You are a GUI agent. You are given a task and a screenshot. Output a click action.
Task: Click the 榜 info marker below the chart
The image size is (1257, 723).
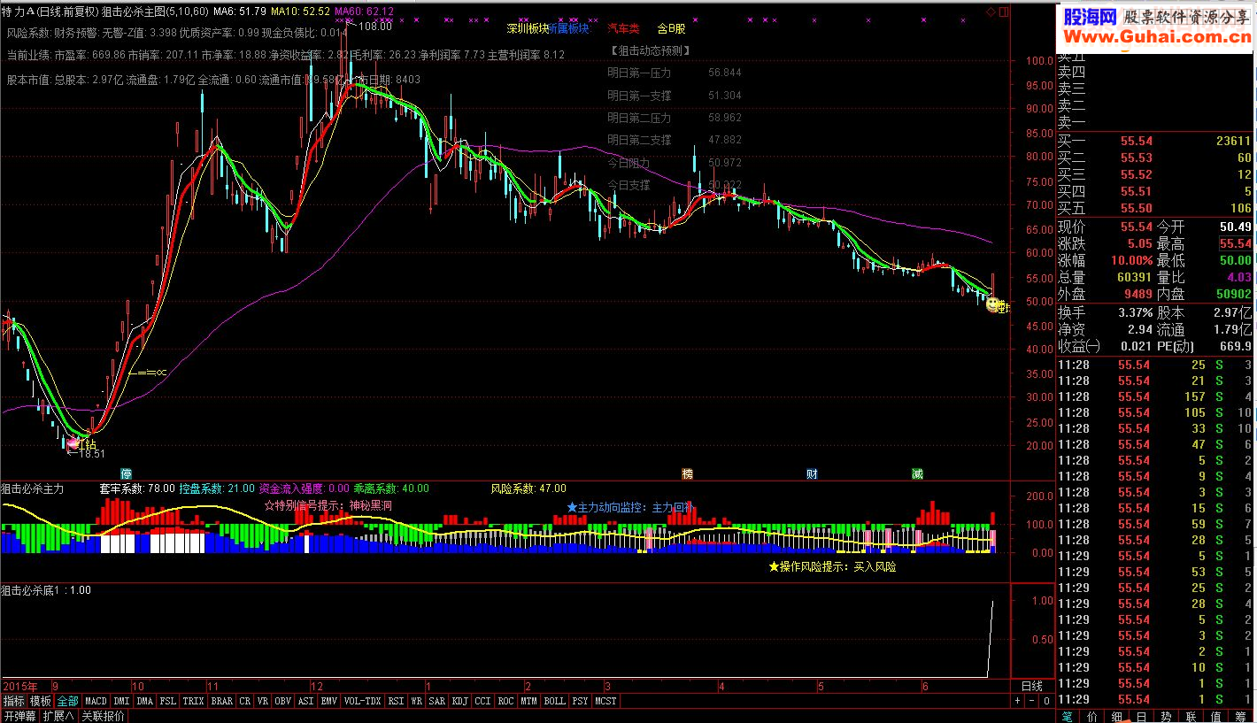tap(687, 473)
